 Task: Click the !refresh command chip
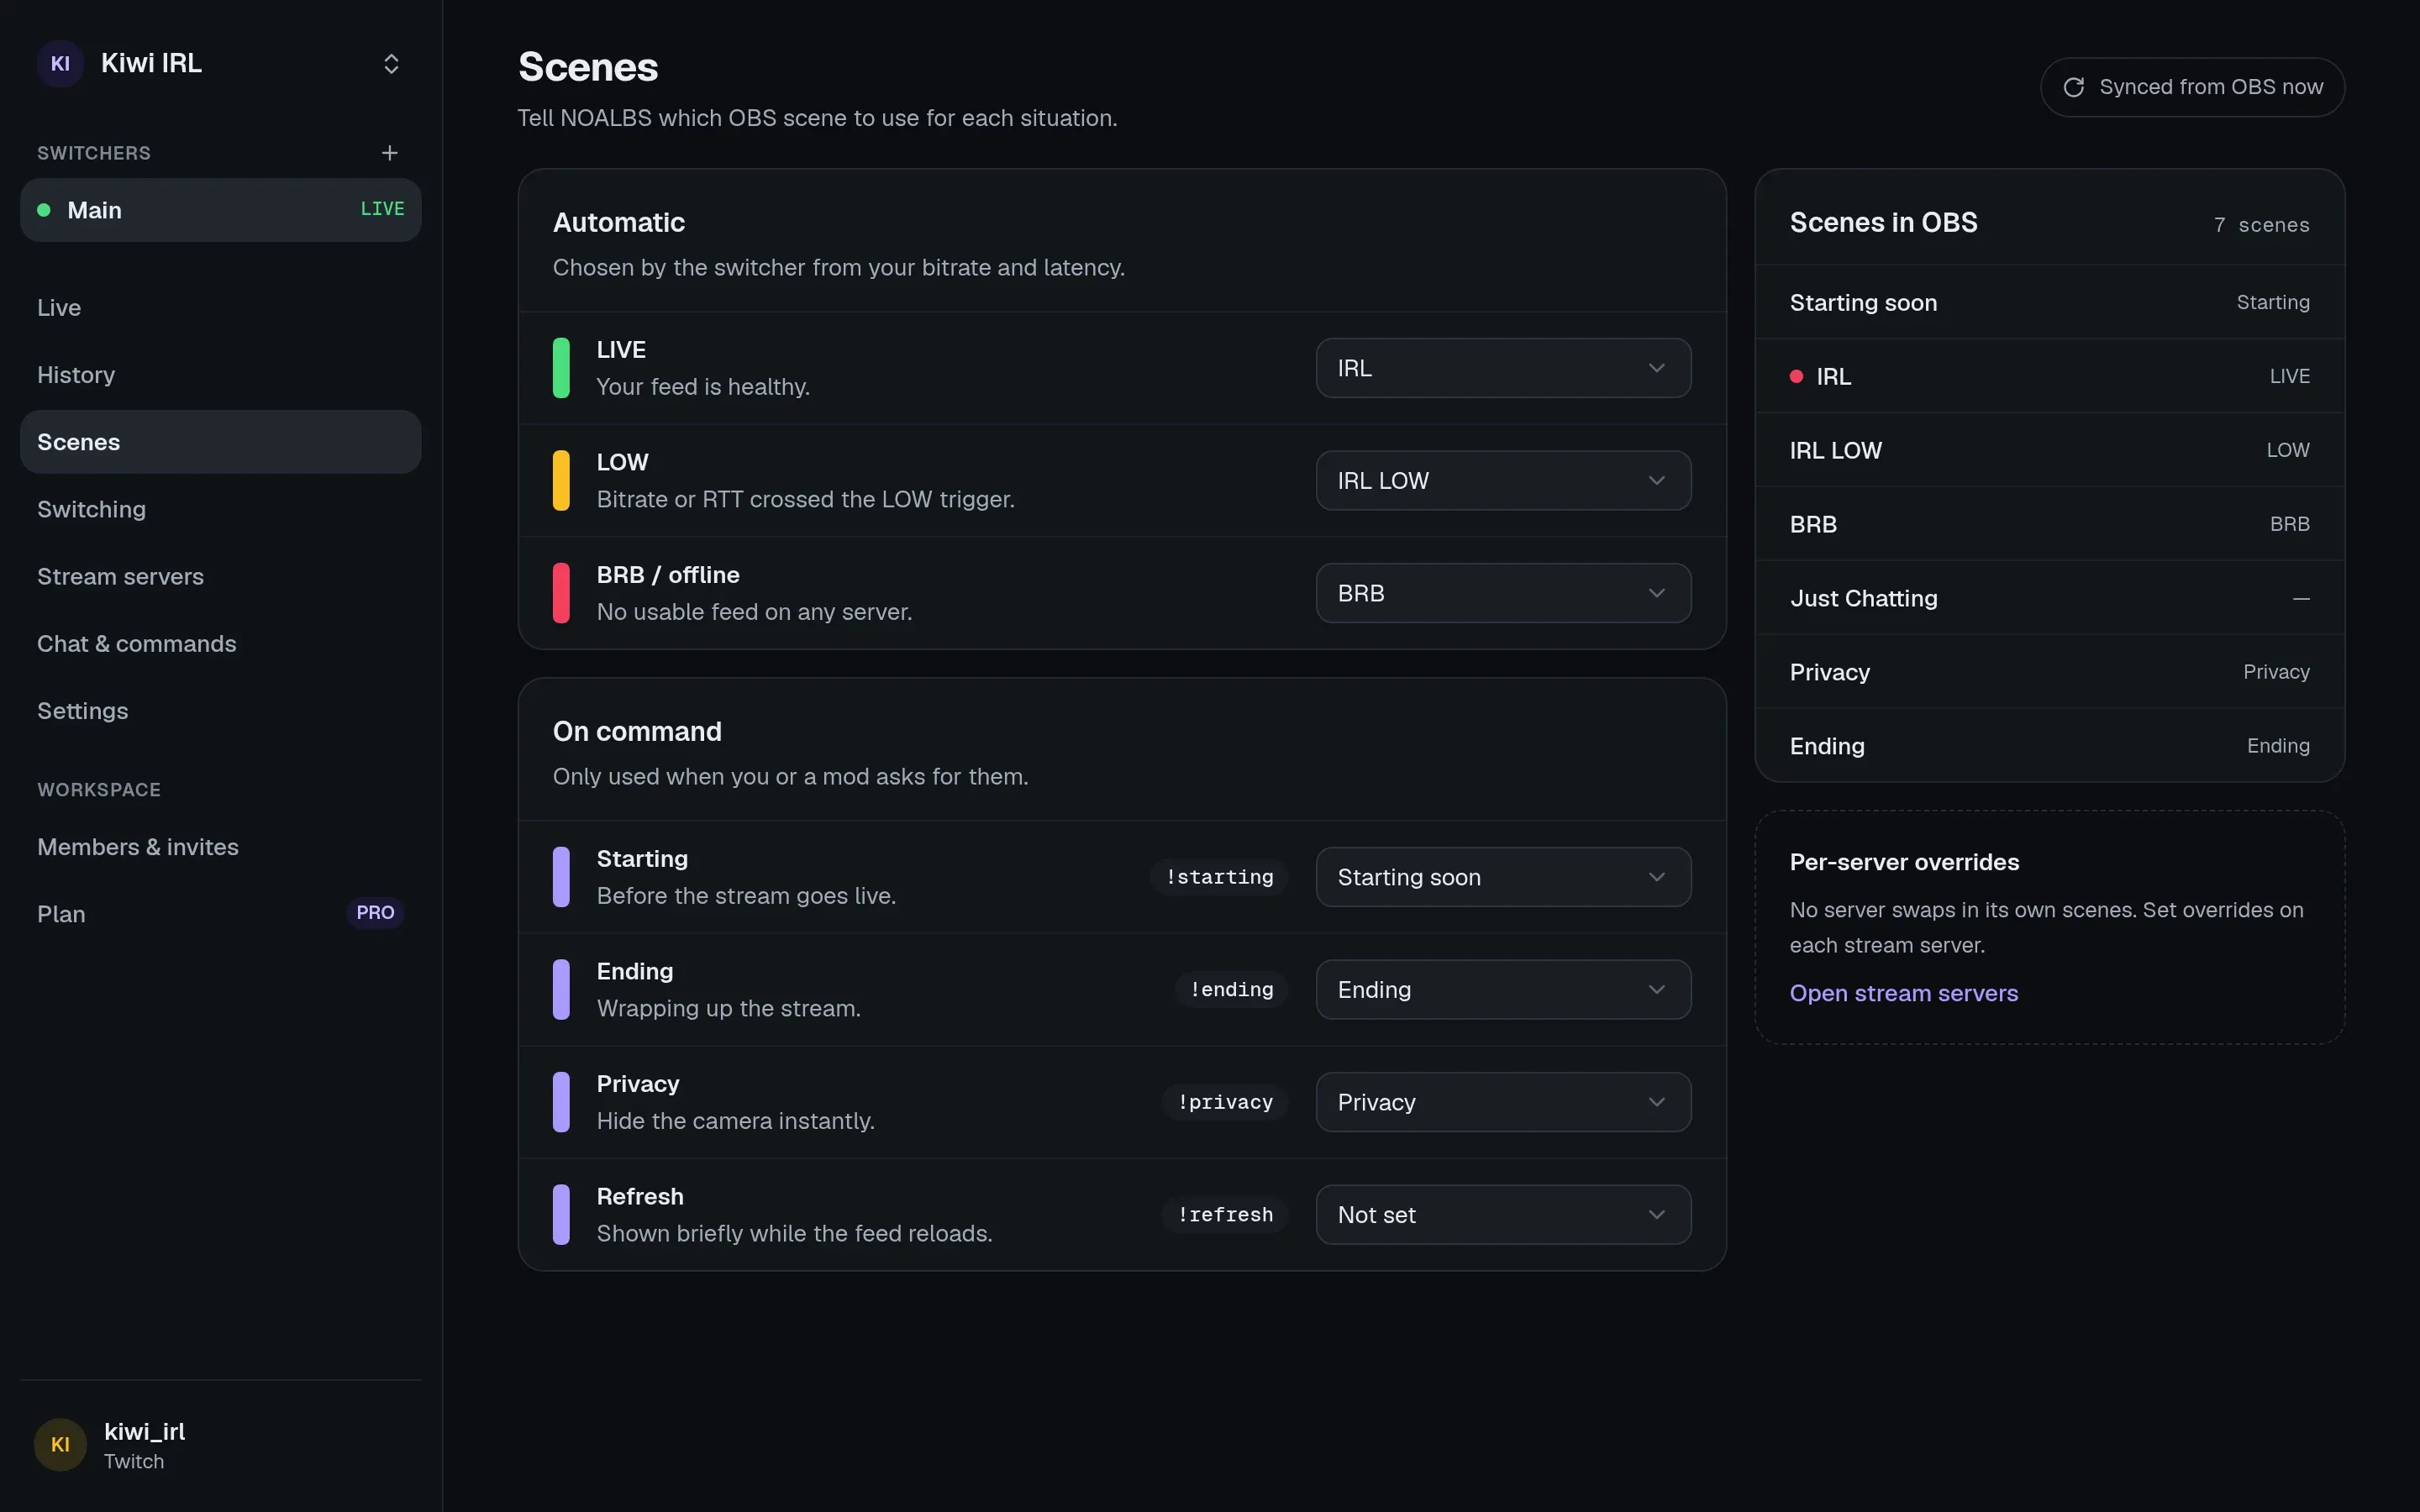coord(1225,1215)
